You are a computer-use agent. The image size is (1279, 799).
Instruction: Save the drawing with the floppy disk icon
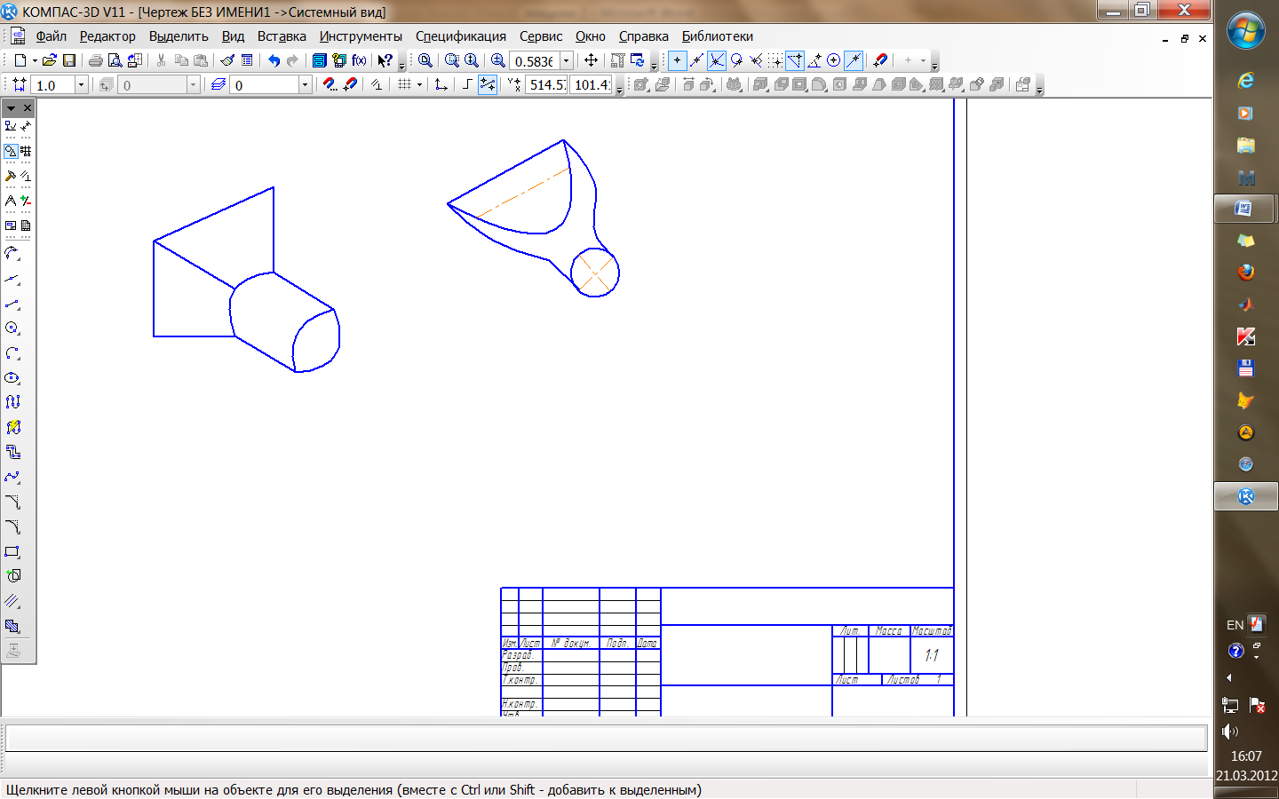pos(69,60)
